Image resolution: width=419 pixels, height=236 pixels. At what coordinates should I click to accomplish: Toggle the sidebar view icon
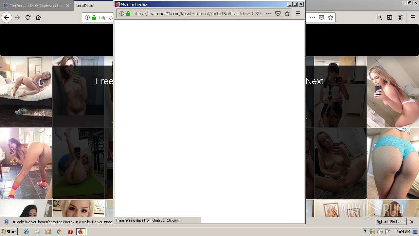pos(390,17)
